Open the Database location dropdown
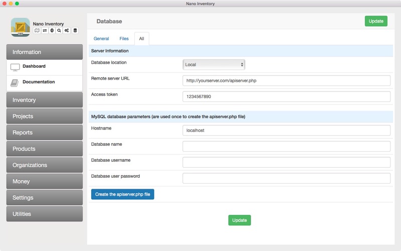This screenshot has width=401, height=251. [x=214, y=64]
